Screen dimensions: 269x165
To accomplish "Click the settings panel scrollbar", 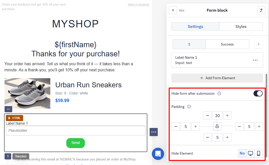I will 266,115.
